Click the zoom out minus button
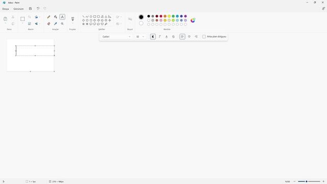 294,181
